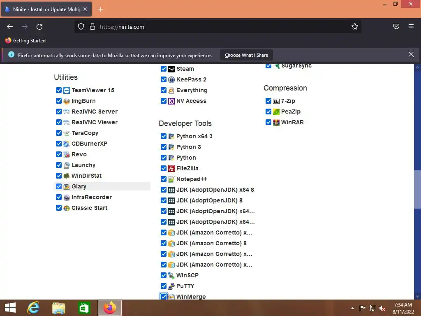
Task: Open Internet Explorer from the taskbar
Action: (33, 308)
